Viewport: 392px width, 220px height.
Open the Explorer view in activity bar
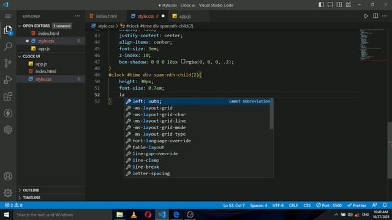tap(8, 30)
